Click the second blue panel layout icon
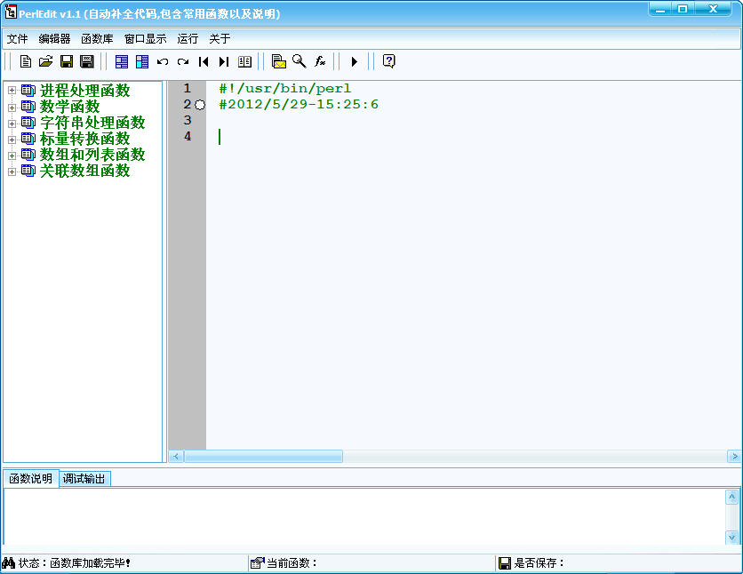This screenshot has height=574, width=743. click(142, 61)
